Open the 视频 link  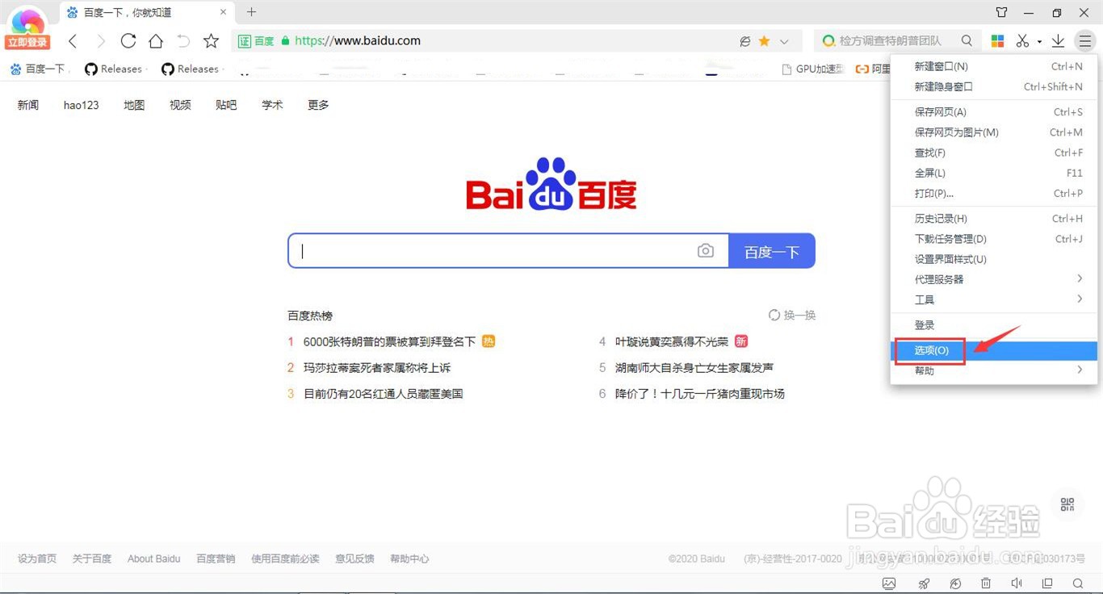tap(180, 105)
